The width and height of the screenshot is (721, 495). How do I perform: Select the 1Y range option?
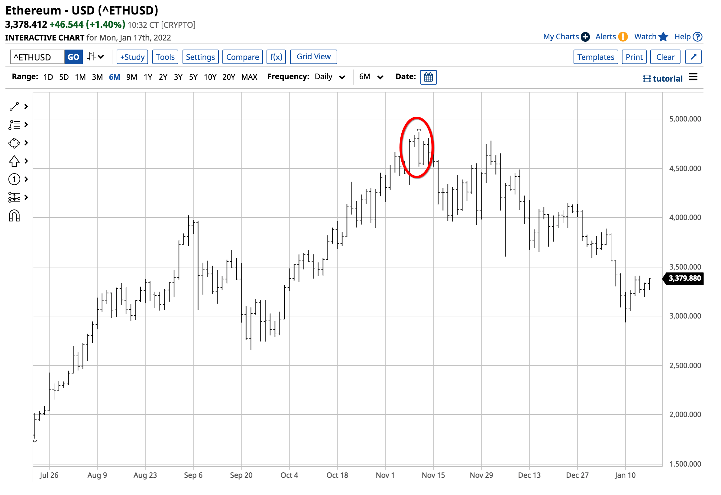(x=149, y=77)
